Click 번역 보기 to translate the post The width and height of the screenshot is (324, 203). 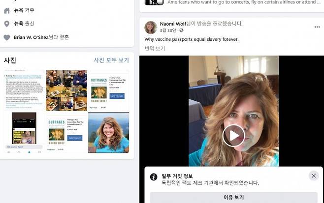tap(155, 49)
